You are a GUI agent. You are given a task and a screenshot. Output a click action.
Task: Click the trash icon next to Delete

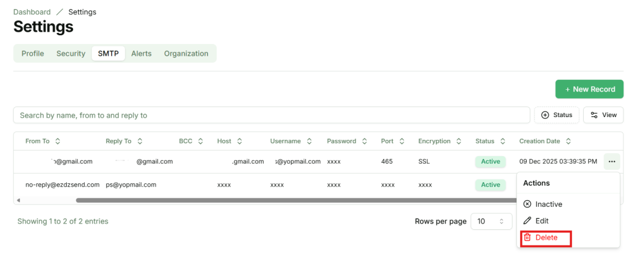528,237
